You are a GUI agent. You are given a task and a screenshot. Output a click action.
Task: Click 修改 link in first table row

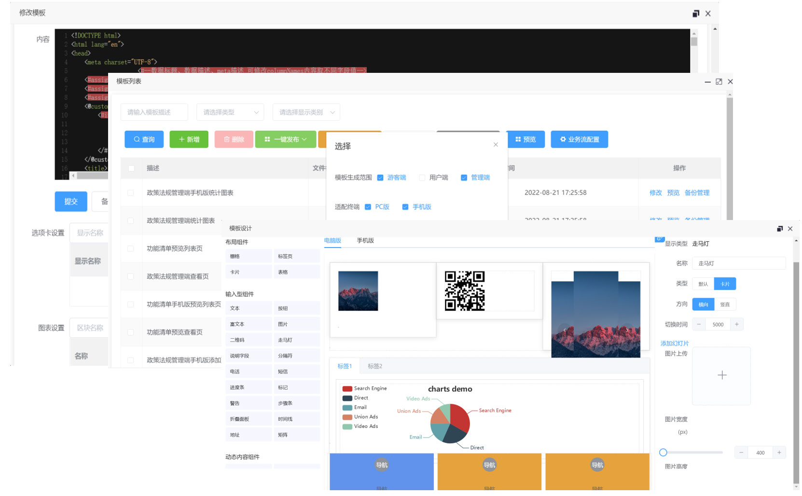(x=655, y=193)
